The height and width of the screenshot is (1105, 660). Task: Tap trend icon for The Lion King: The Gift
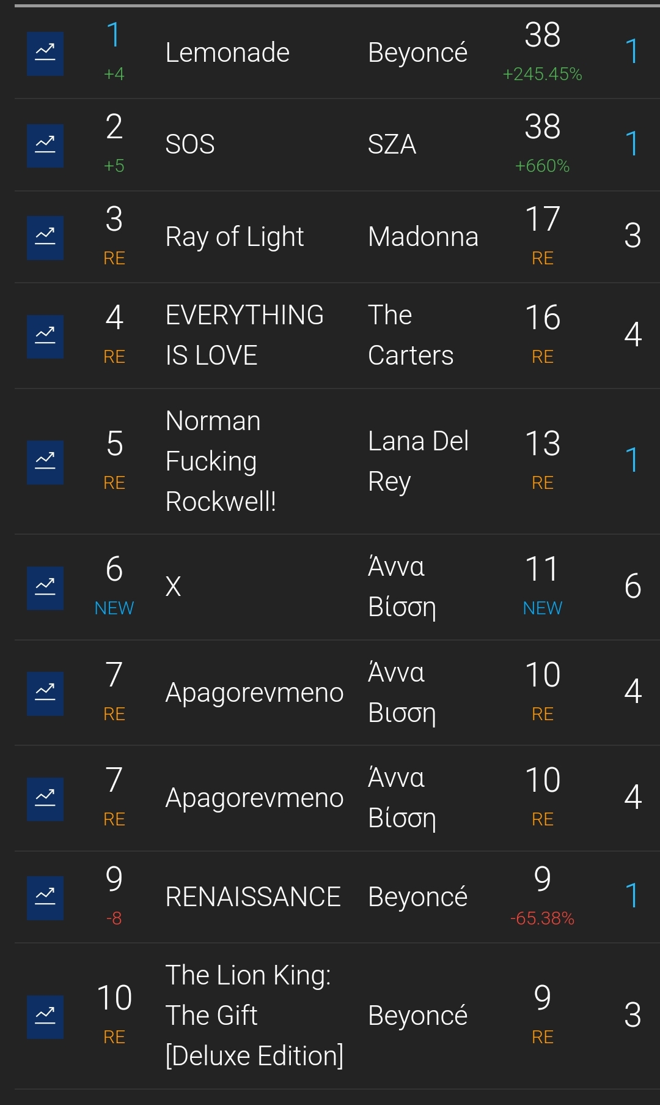(45, 1017)
